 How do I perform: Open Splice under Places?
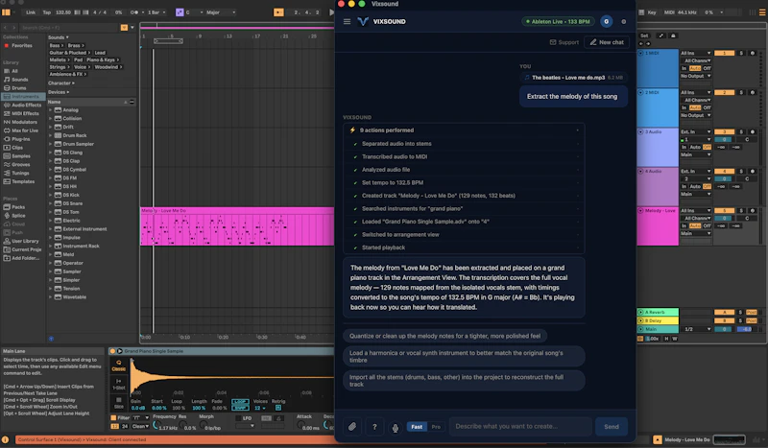click(x=14, y=216)
